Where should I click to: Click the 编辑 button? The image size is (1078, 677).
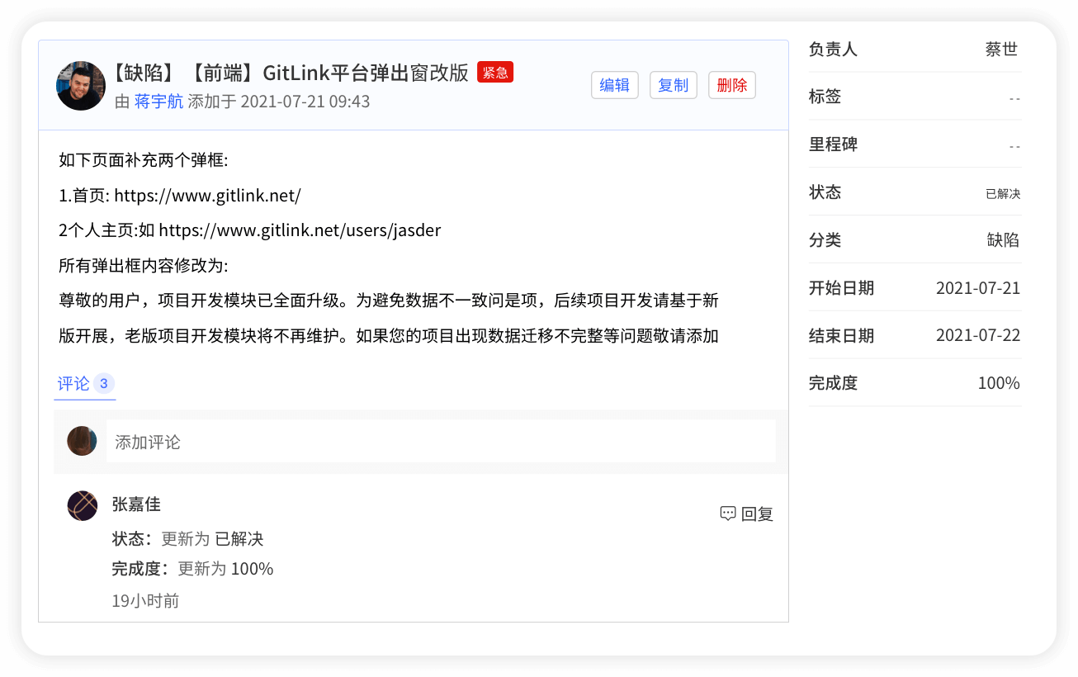pyautogui.click(x=614, y=84)
